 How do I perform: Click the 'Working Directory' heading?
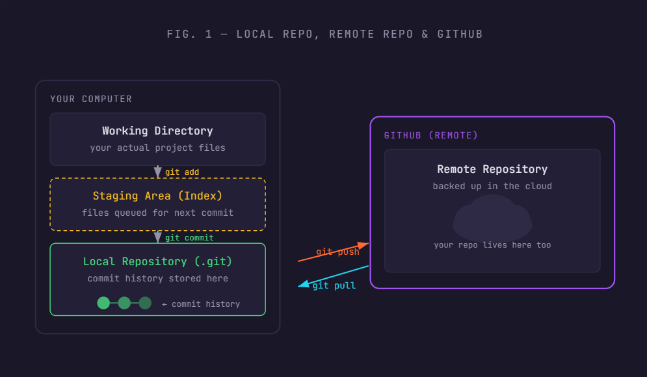(157, 131)
